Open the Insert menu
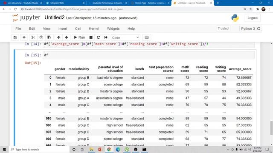Screen dimensions: 273x153 tap(63, 28)
